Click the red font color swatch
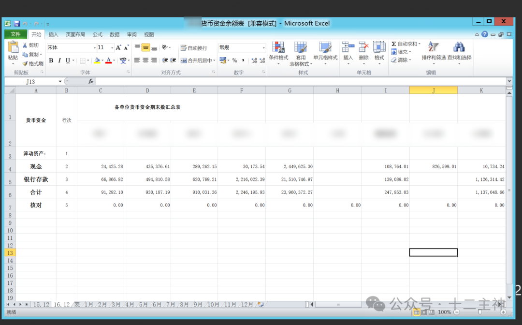Viewport: 522px width, 325px height. [x=108, y=60]
